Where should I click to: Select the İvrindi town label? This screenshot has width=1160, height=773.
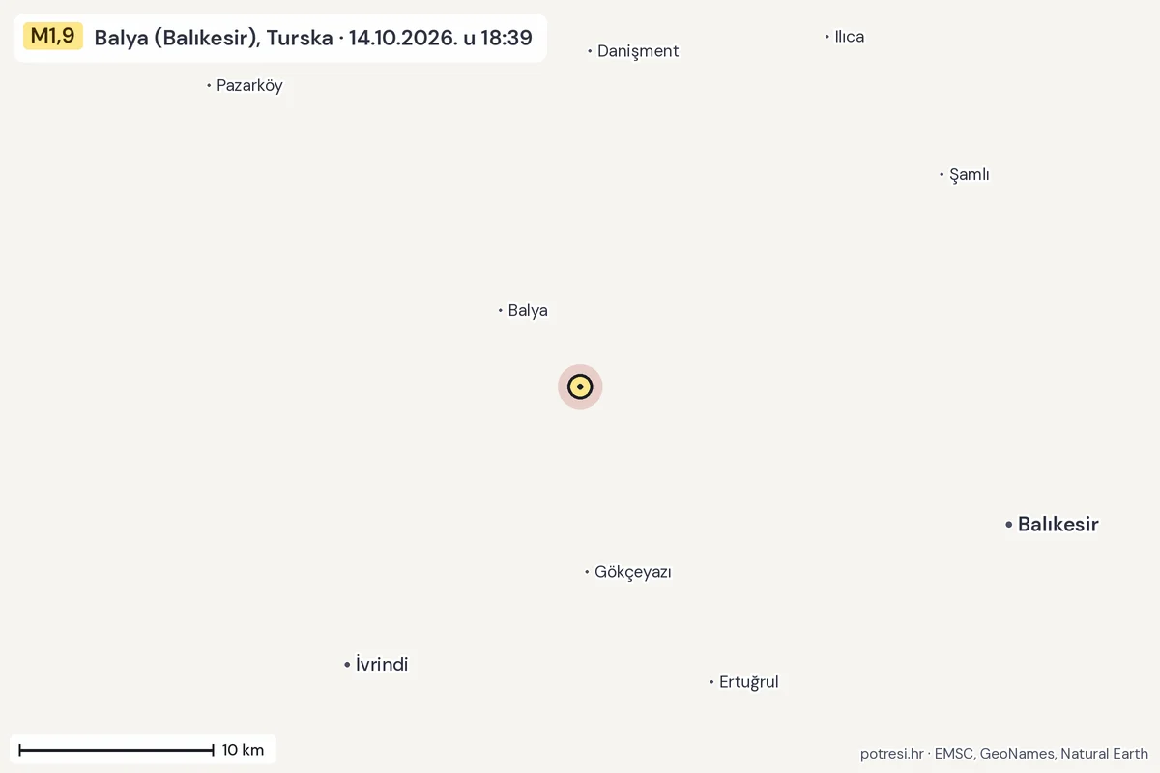click(382, 665)
